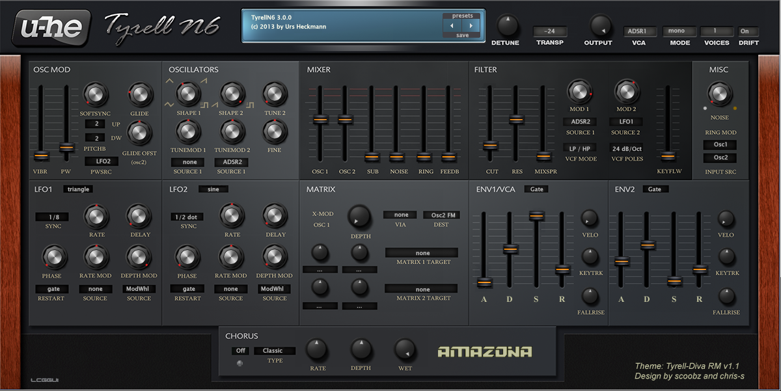
Task: Click the TRANSP -24 value
Action: click(x=550, y=31)
